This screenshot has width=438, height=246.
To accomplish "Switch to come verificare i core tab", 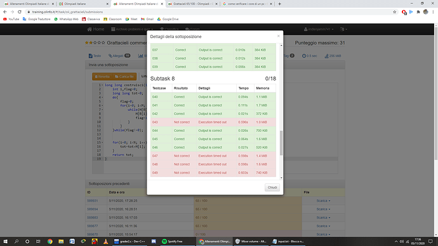I will tap(247, 4).
